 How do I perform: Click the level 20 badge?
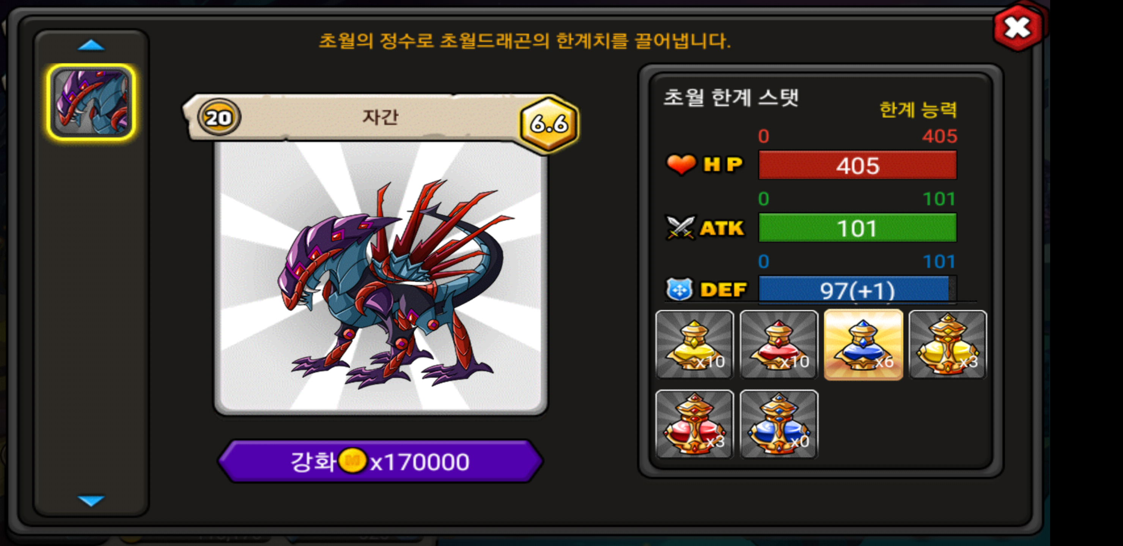pyautogui.click(x=219, y=118)
